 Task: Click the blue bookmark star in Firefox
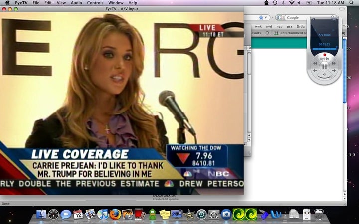click(261, 17)
